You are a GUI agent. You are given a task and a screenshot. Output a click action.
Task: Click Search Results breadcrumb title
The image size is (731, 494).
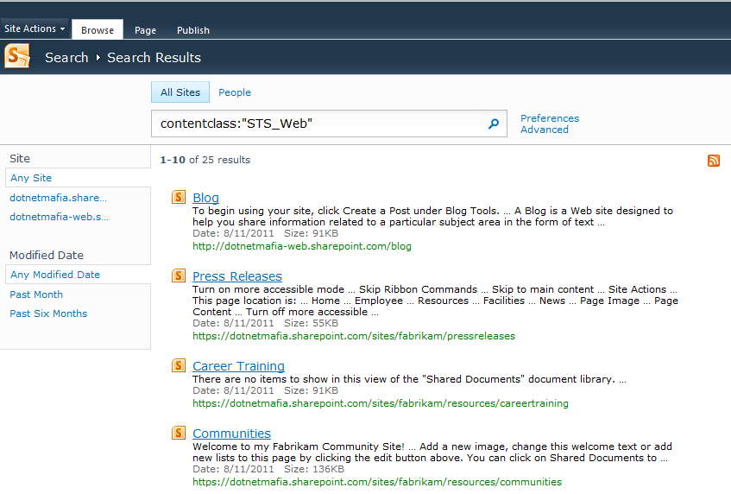[x=154, y=57]
